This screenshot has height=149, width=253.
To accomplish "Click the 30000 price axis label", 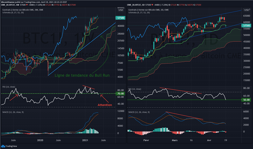I will point(247,61).
